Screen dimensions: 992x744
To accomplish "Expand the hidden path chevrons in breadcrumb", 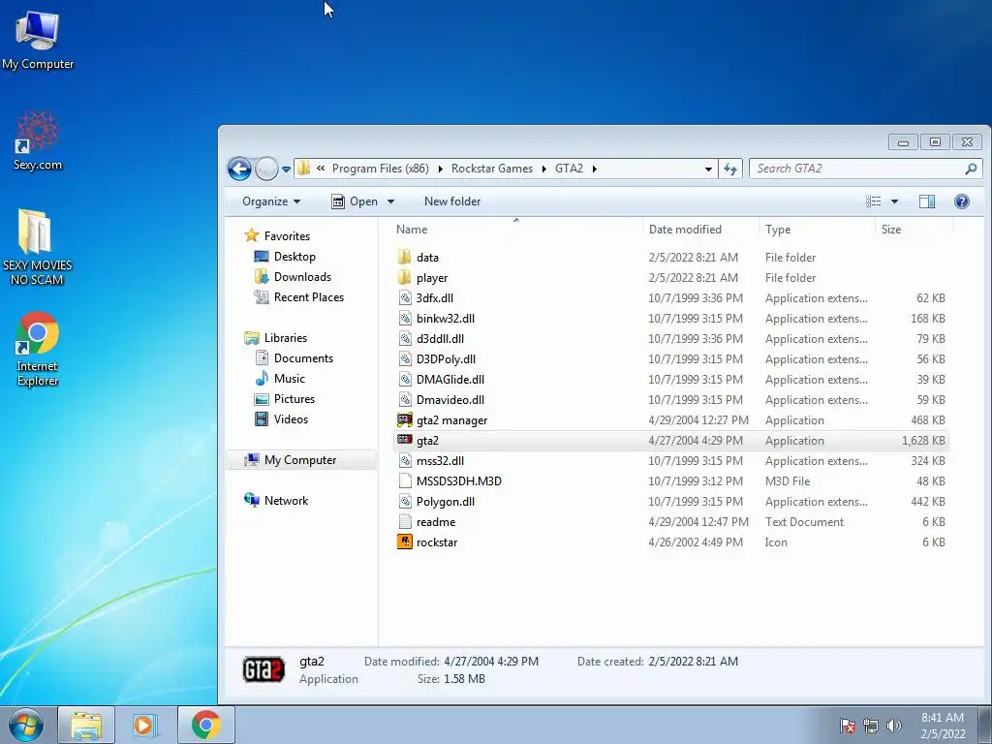I will pyautogui.click(x=321, y=169).
